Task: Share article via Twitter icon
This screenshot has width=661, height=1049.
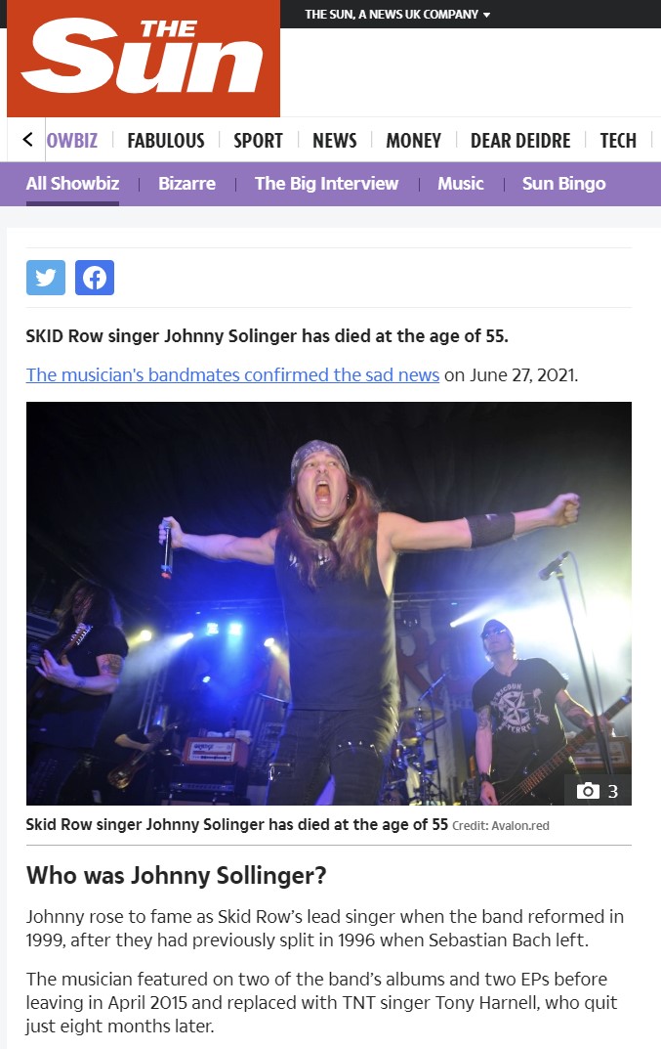Action: coord(46,278)
